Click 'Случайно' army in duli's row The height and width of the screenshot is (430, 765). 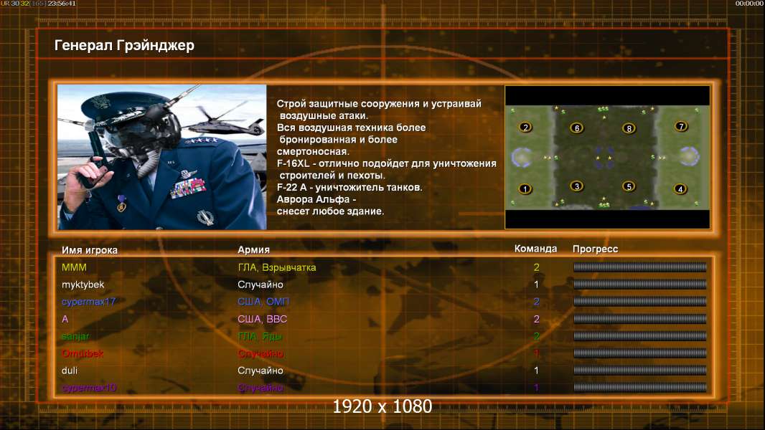tap(261, 371)
